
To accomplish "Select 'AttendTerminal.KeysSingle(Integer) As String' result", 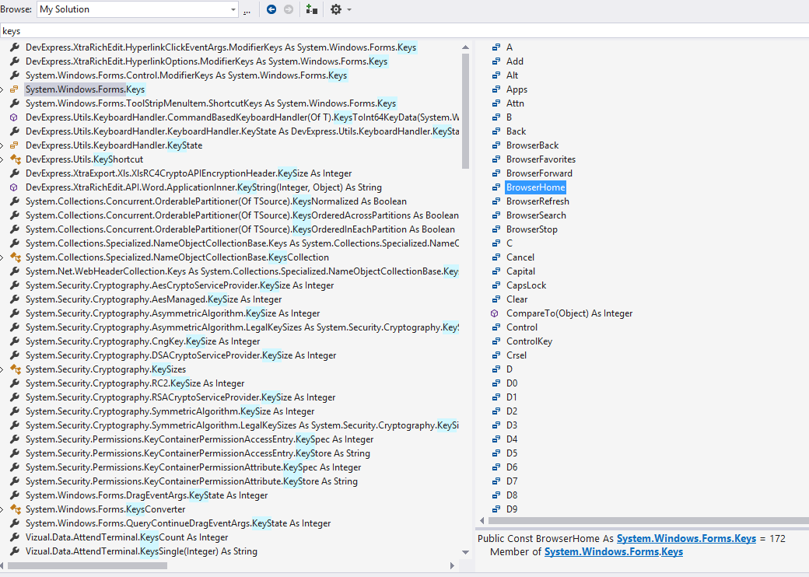I will point(142,551).
